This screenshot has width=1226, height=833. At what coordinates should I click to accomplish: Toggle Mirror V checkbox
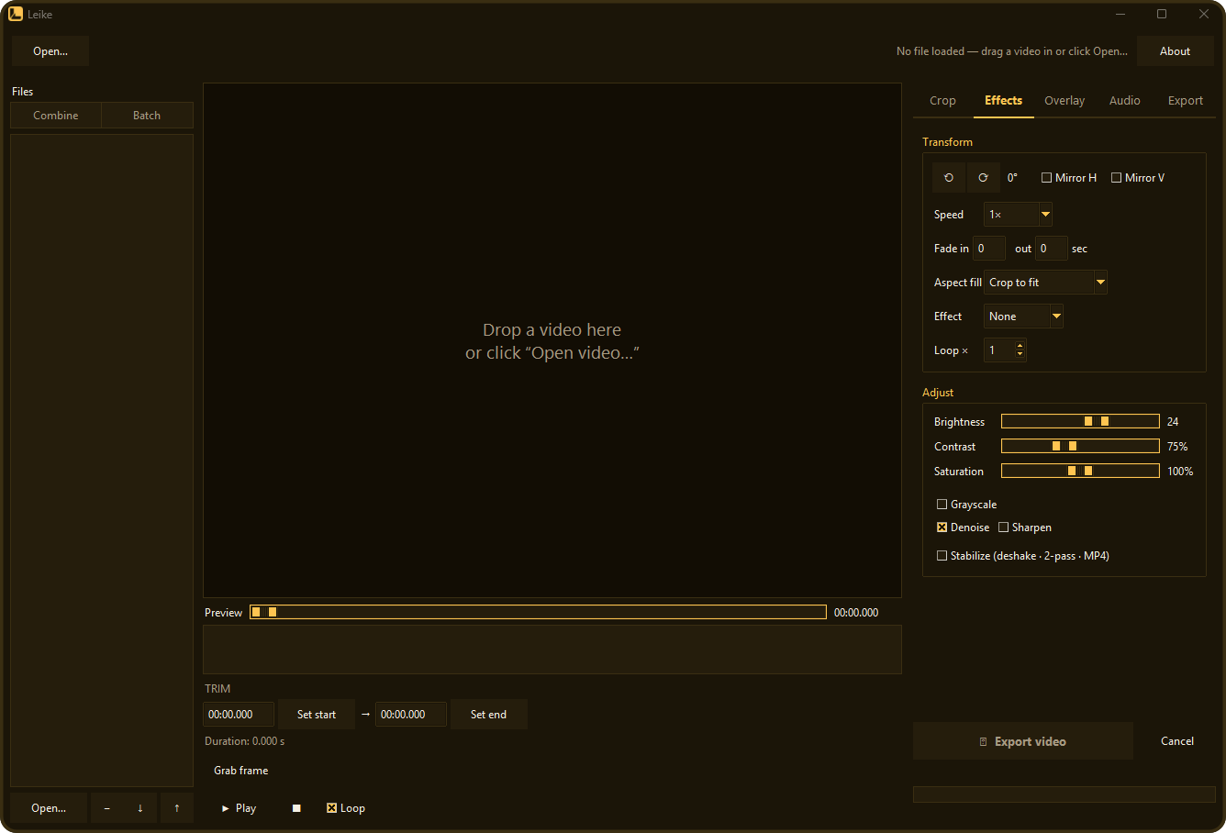pos(1138,178)
